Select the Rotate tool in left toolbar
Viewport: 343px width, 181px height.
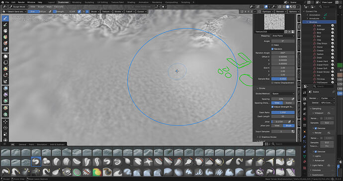click(x=5, y=128)
